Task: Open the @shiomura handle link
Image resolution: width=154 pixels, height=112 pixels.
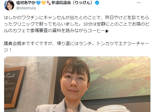Action: point(26,8)
